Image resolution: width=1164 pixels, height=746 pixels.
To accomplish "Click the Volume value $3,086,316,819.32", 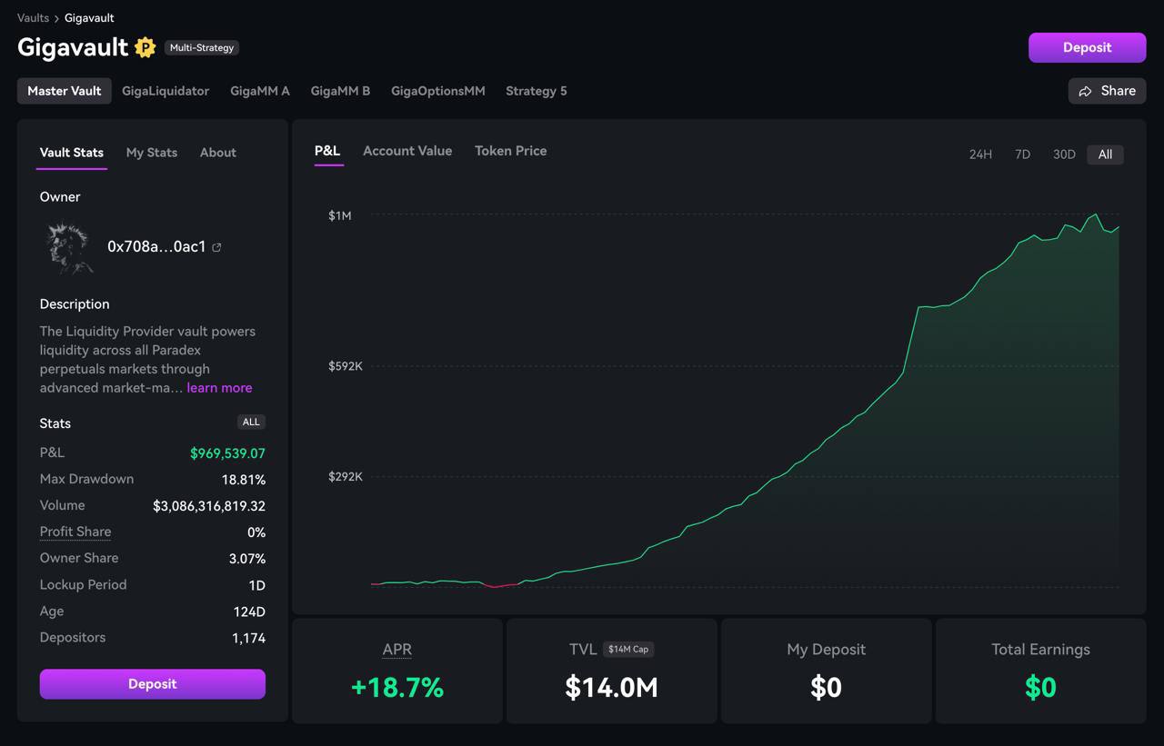I will [209, 506].
